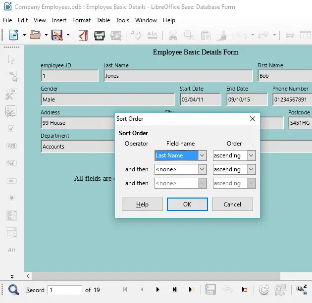Open the Redo history dropdown arrow

[274, 35]
